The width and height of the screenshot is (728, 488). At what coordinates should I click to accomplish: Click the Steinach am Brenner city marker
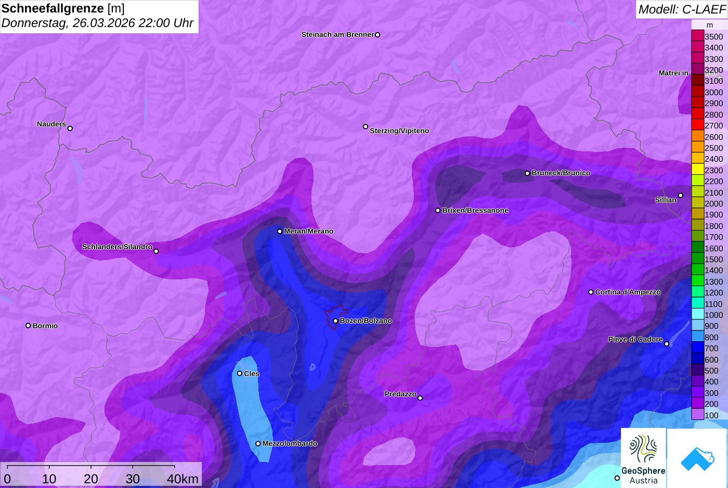coord(378,35)
